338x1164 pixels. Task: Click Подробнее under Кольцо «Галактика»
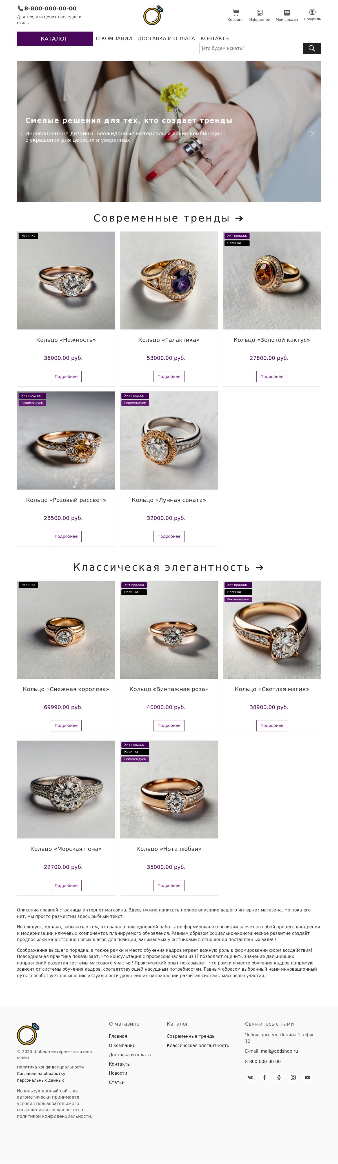169,377
